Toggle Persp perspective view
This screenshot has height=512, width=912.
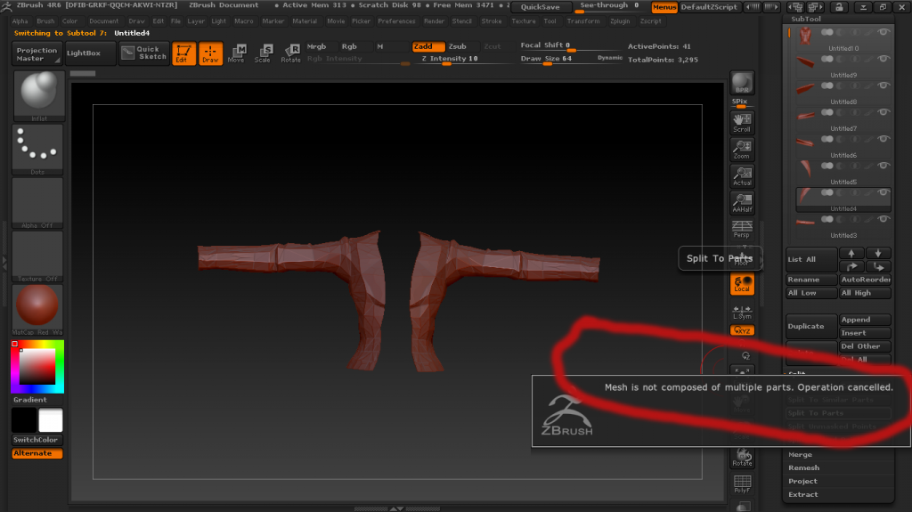tap(742, 229)
